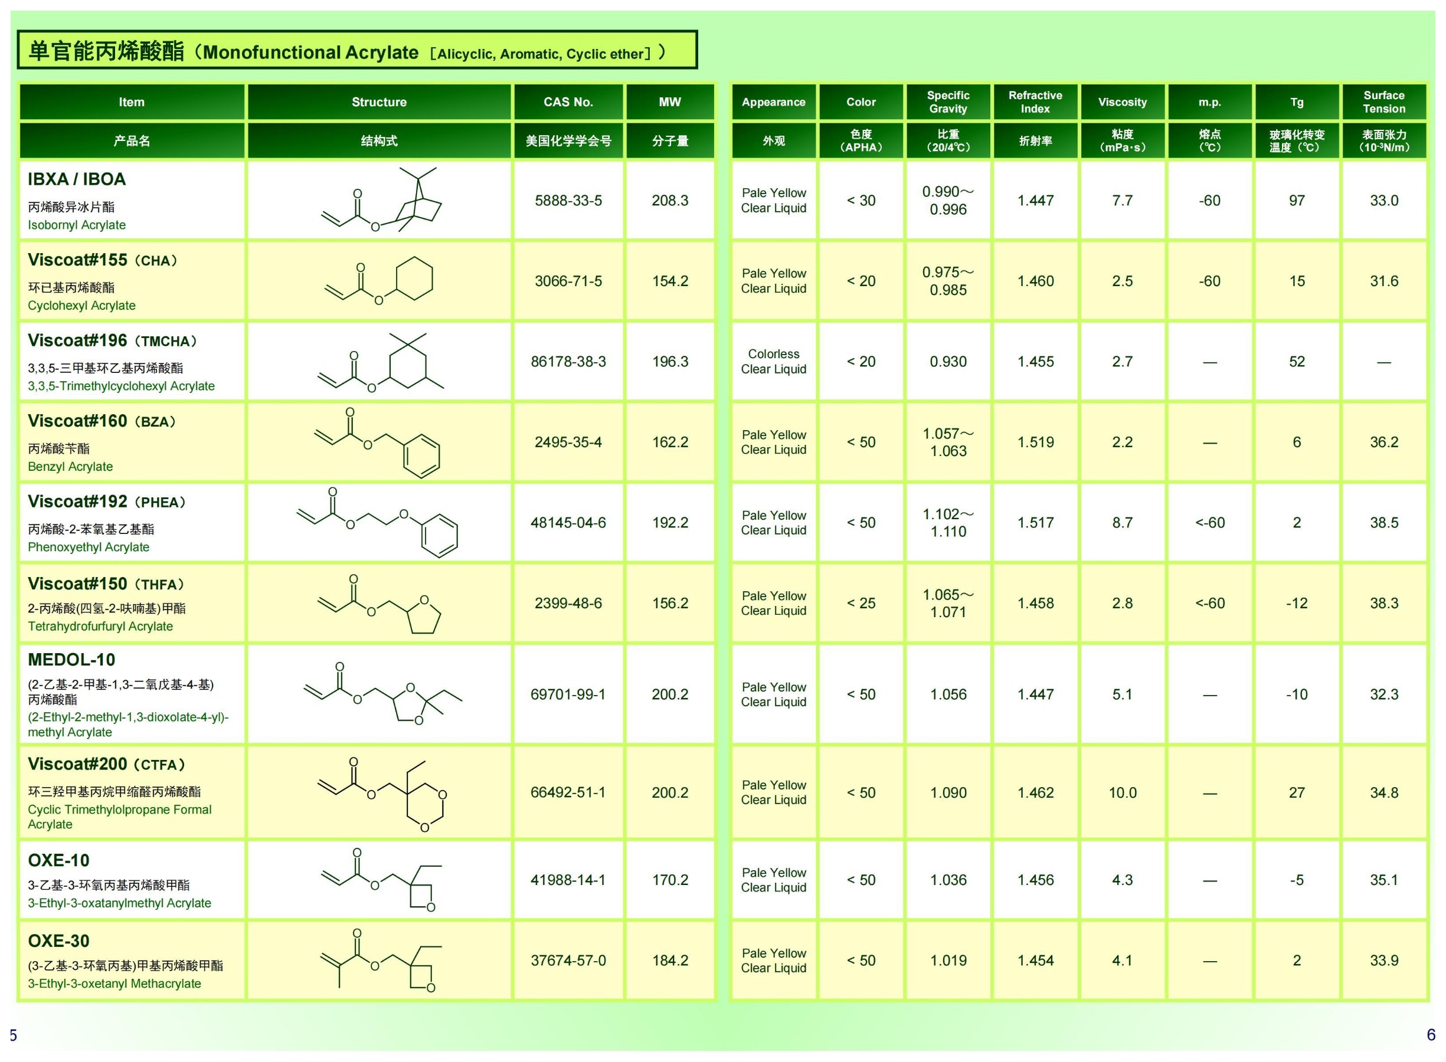
Task: Click surface tension value 33.9
Action: coord(1384,961)
